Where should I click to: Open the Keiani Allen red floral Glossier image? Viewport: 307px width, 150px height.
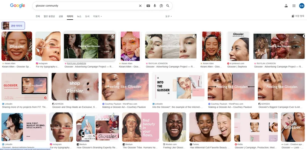[x=17, y=46]
